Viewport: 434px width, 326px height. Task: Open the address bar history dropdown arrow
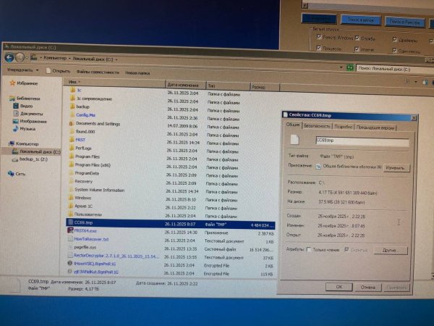[341, 67]
